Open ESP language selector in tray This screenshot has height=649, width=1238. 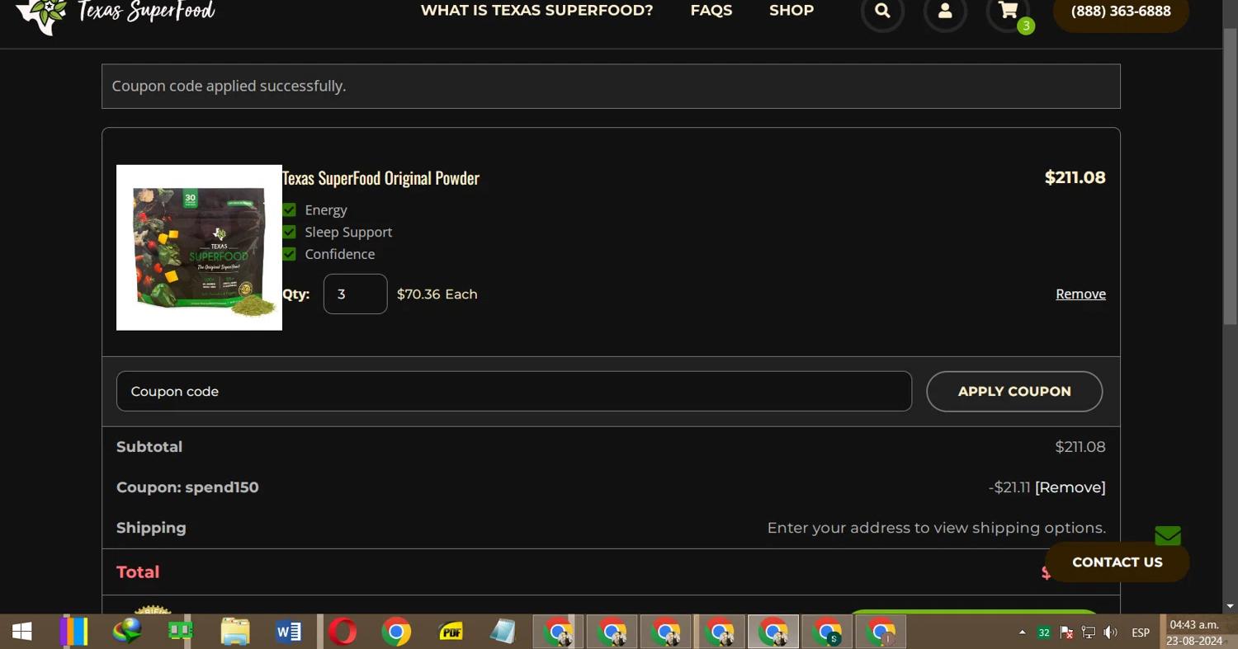point(1141,633)
